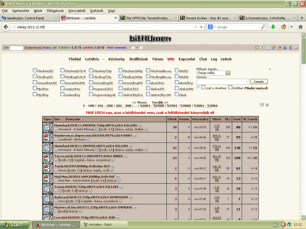Expand details arrow for Tarsas.jatek.S02E11

coord(126,156)
